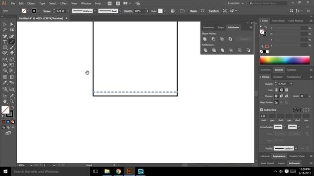This screenshot has width=314, height=176.
Task: Click Transform button in control bar
Action: pos(214,11)
